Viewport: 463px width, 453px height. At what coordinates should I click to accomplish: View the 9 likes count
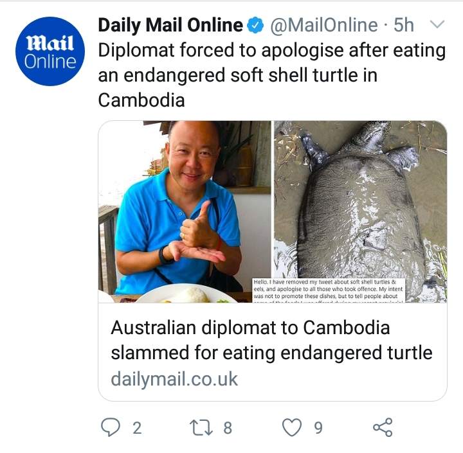click(x=318, y=428)
